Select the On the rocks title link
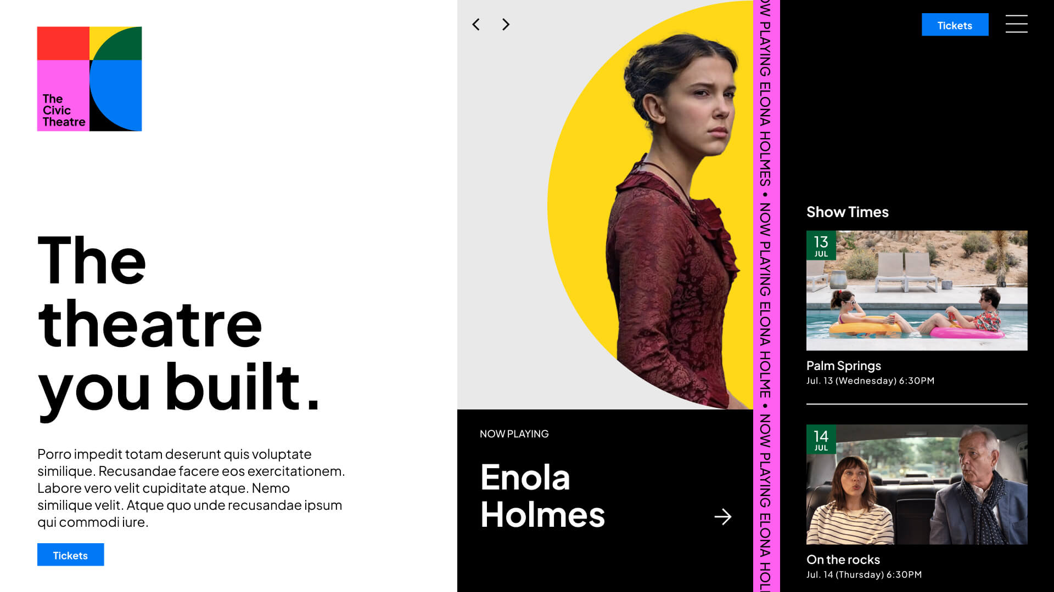The height and width of the screenshot is (592, 1054). point(843,560)
